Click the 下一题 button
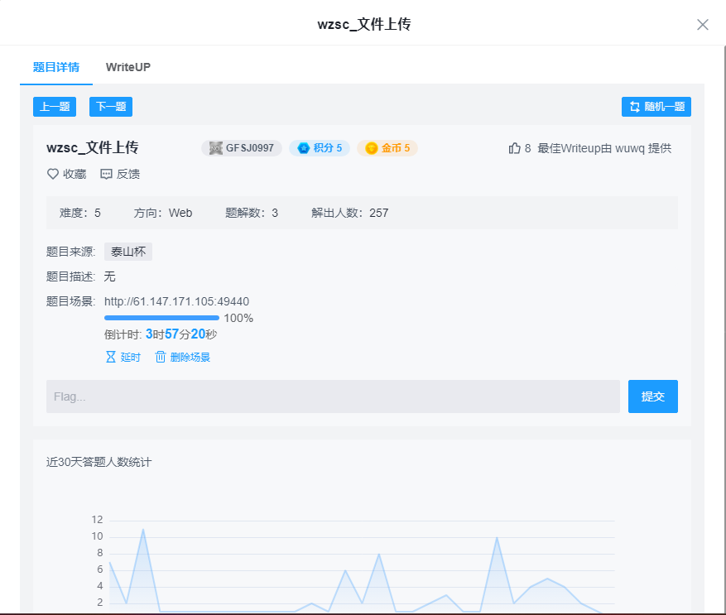 click(x=110, y=106)
